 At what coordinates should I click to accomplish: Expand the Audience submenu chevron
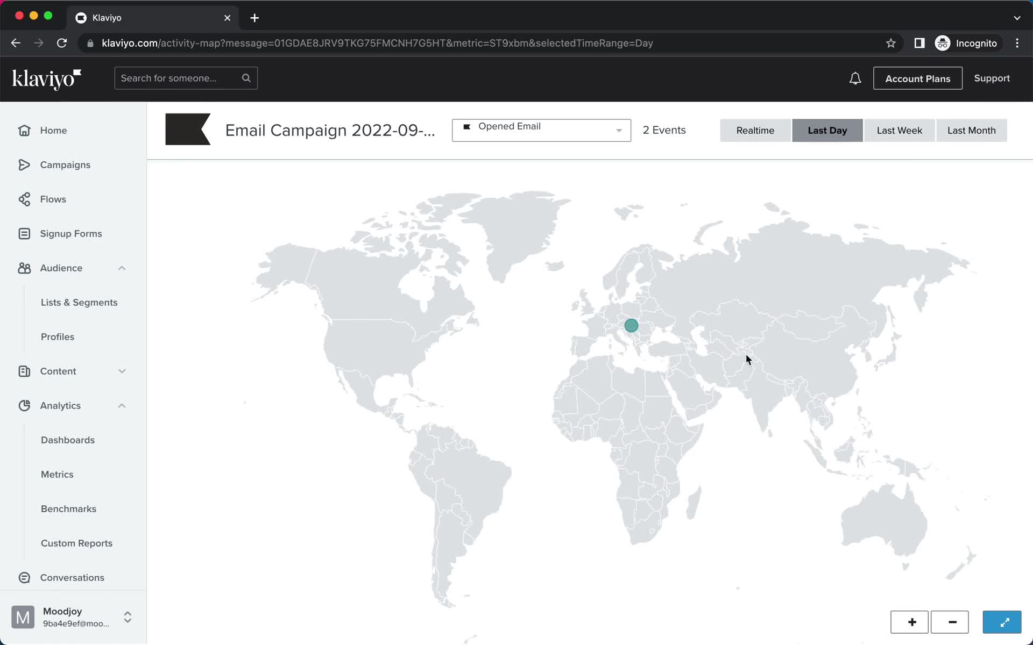pyautogui.click(x=121, y=268)
